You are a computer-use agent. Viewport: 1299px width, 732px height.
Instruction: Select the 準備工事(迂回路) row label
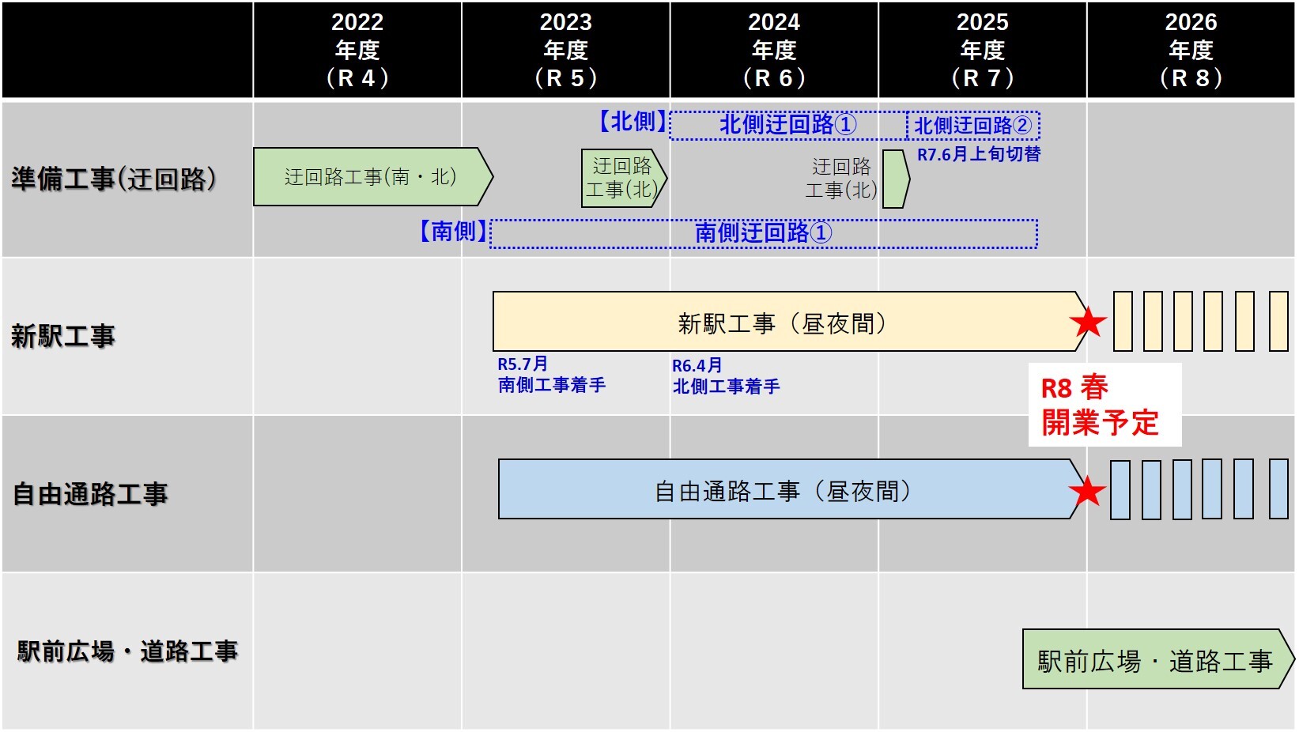[114, 179]
